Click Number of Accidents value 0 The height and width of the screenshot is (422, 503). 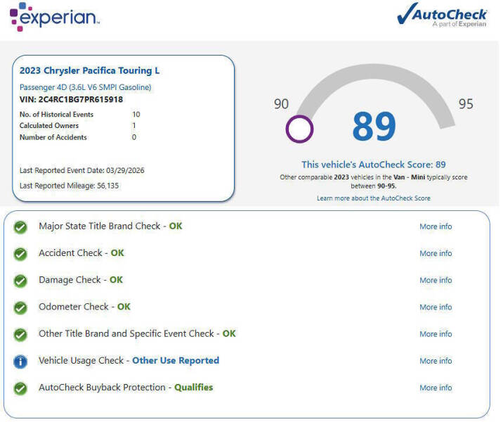click(x=134, y=137)
